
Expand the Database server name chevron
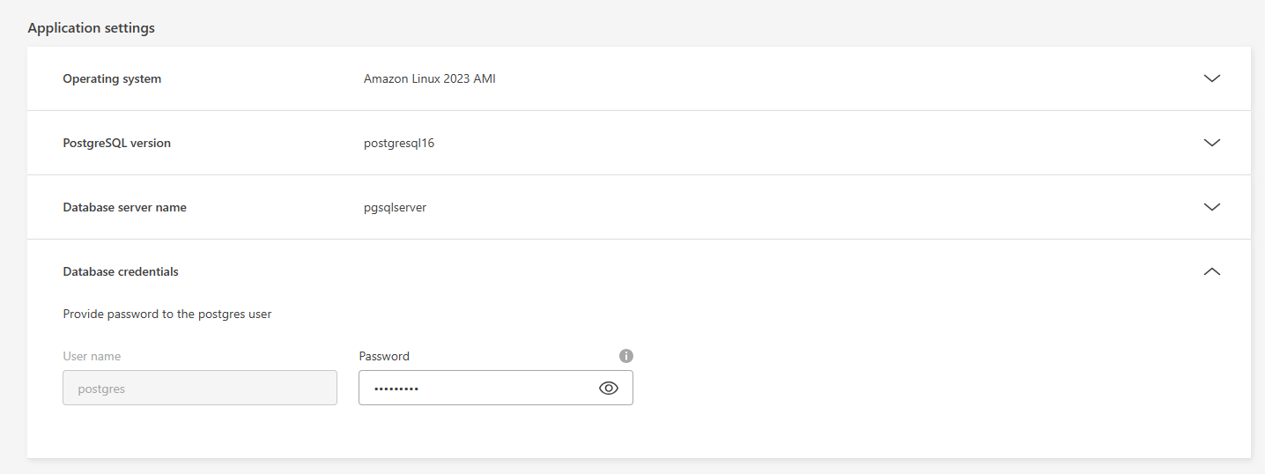point(1211,207)
